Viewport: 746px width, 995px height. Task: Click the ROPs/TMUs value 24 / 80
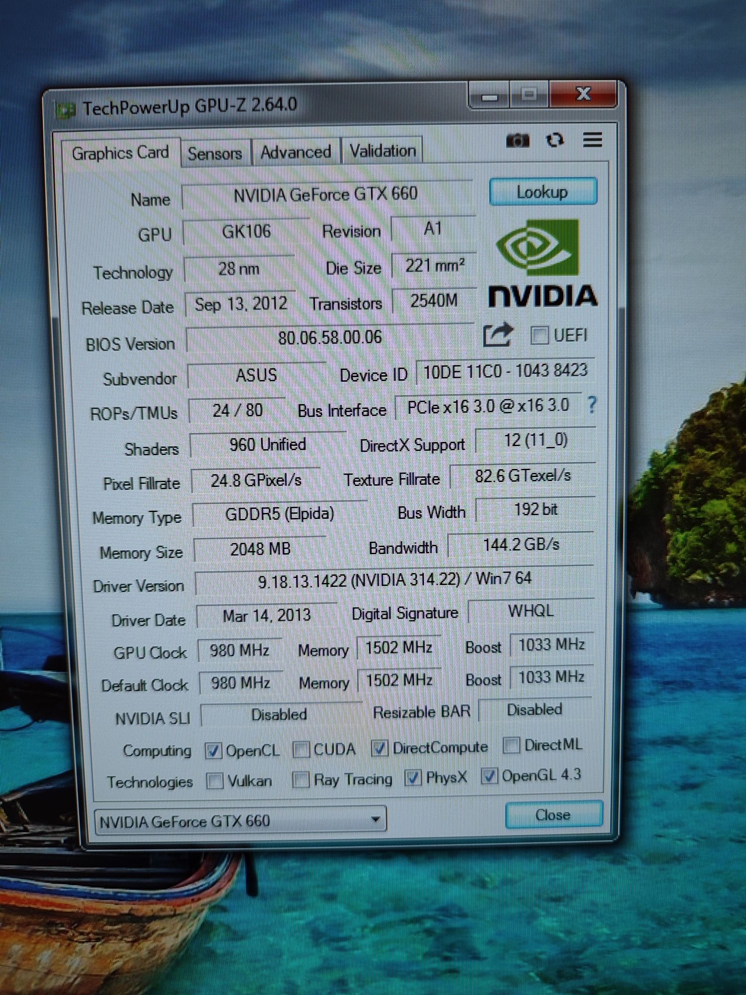[238, 410]
